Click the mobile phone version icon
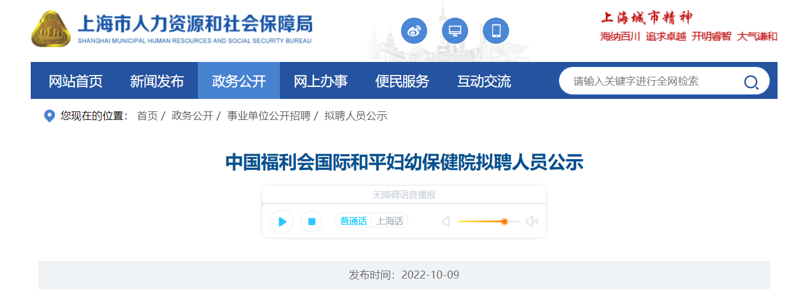The image size is (802, 299). [x=496, y=31]
